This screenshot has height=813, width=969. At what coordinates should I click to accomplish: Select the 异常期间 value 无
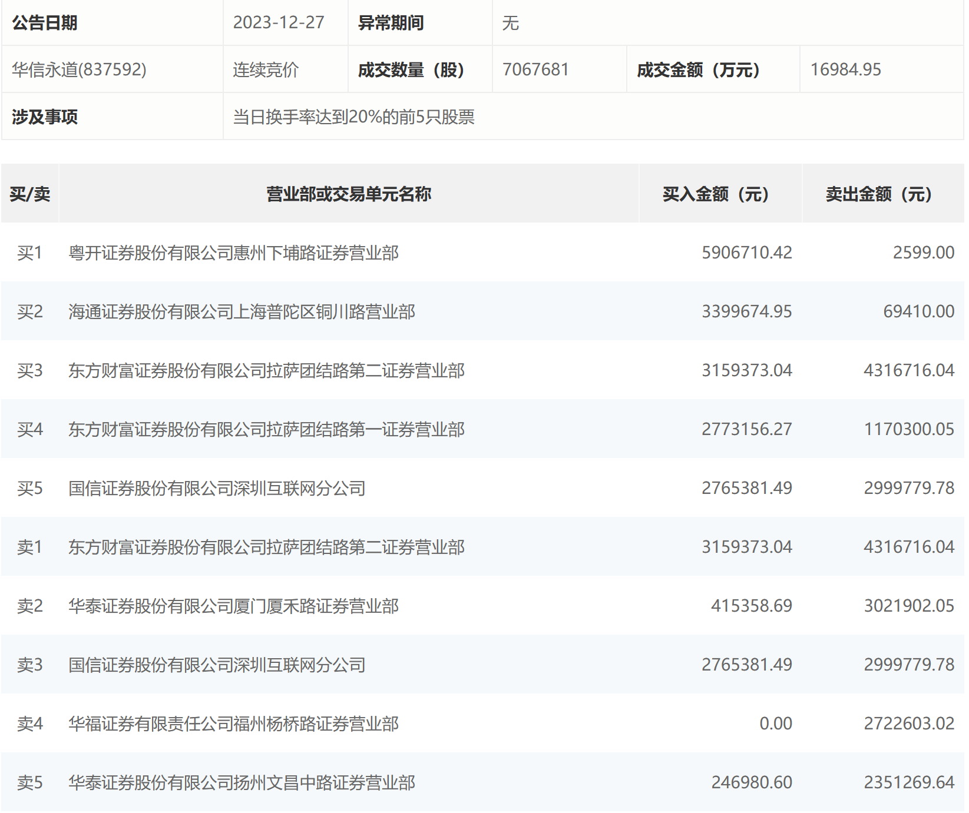click(510, 23)
